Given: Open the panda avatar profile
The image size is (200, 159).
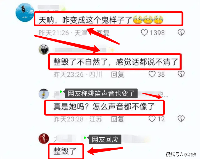Looking at the screenshot, I should pos(44,49).
